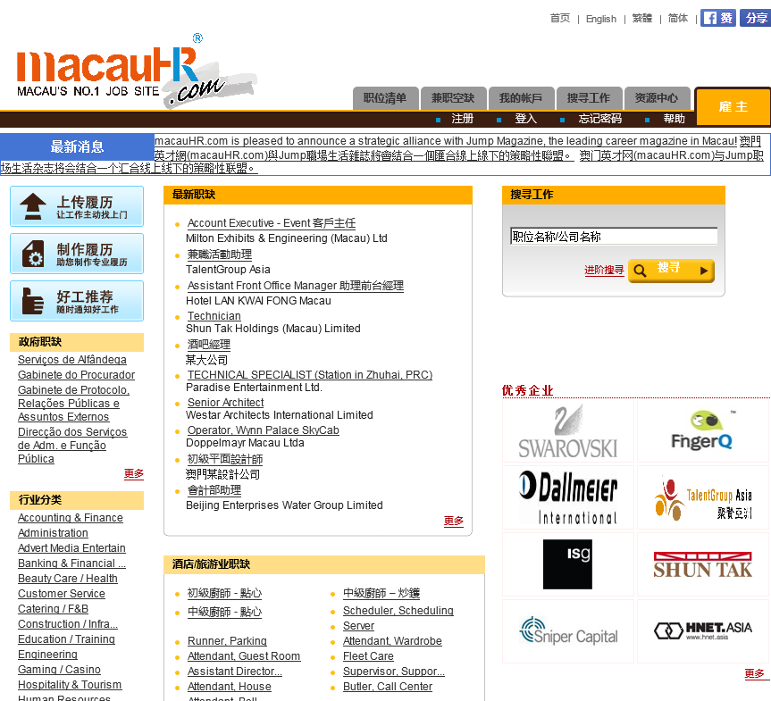
Task: Switch to the 我的帐户 tab
Action: pos(521,98)
